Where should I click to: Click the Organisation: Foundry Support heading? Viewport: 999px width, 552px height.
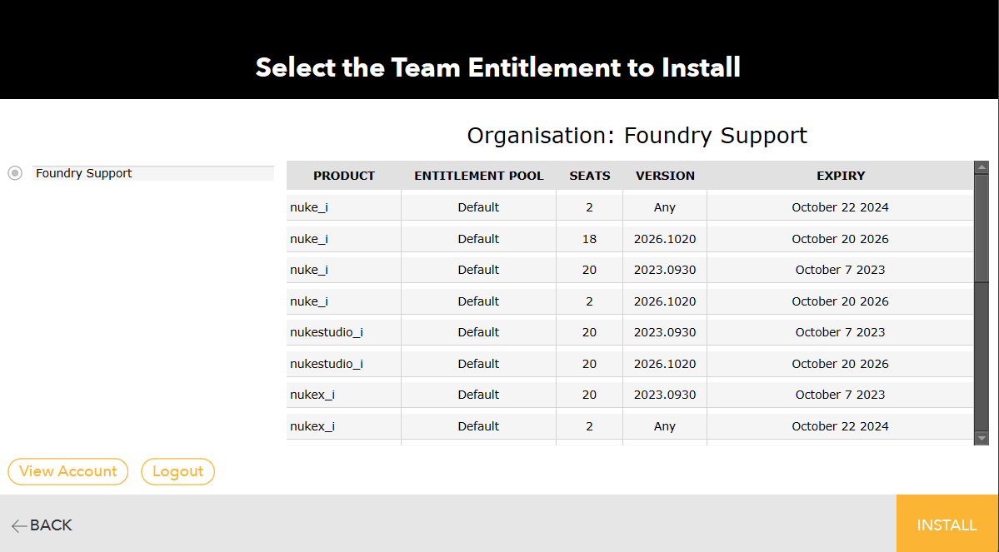[637, 136]
